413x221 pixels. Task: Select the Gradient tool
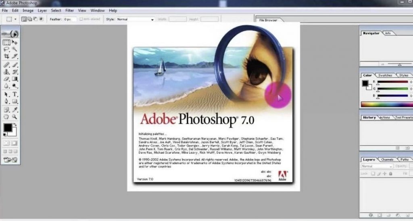[x=15, y=79]
